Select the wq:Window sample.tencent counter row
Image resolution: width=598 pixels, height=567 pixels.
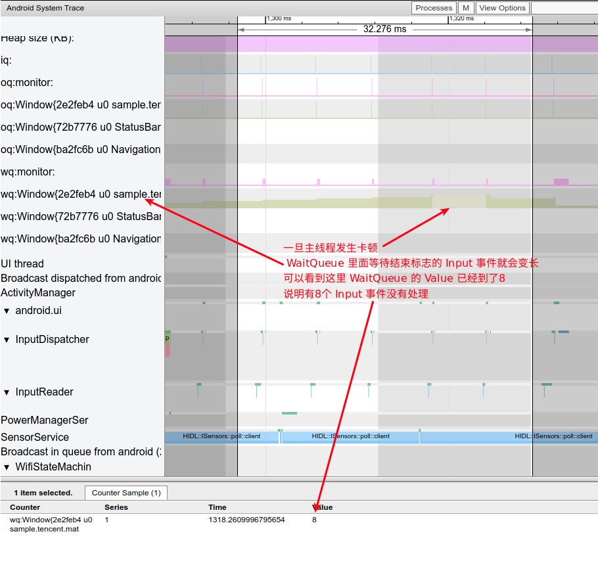(51, 524)
